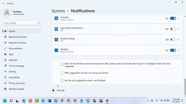Click the Wireless blue square icon
Viewport: 186px width, 104px height.
tap(56, 50)
